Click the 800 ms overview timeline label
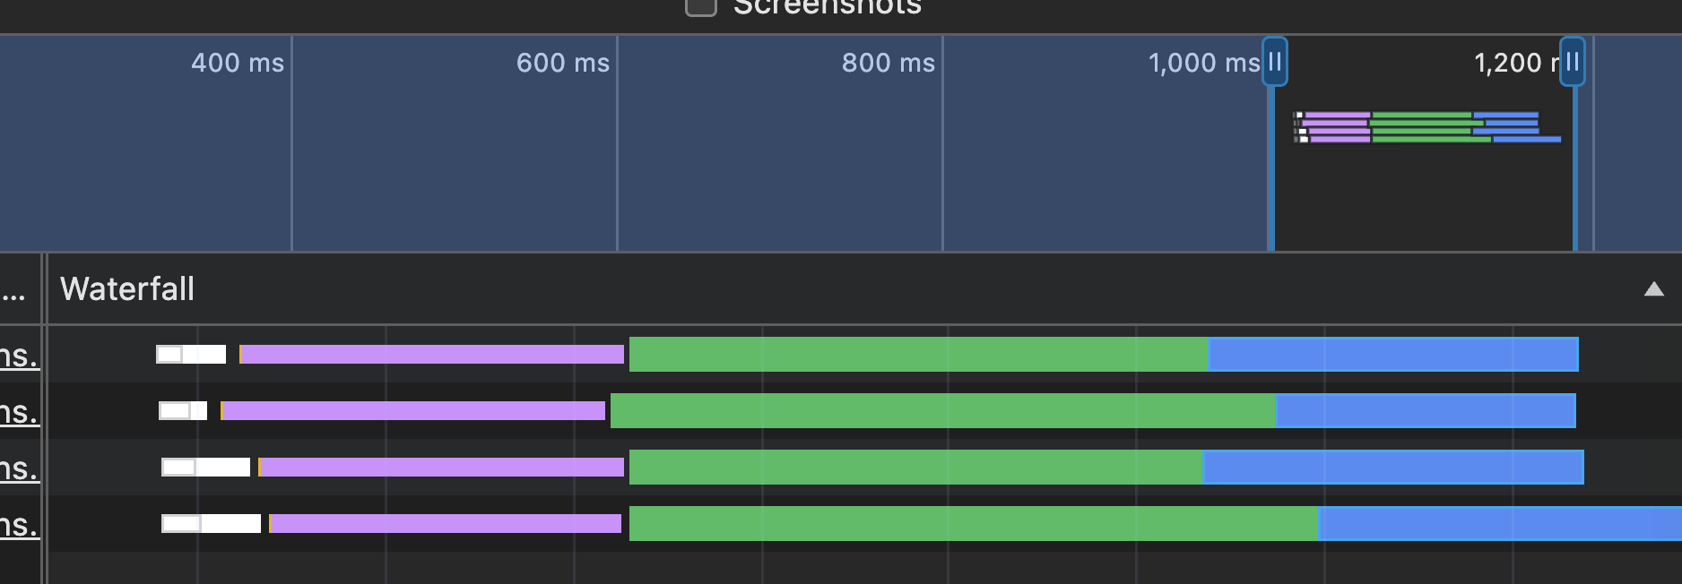The width and height of the screenshot is (1682, 584). 889,63
